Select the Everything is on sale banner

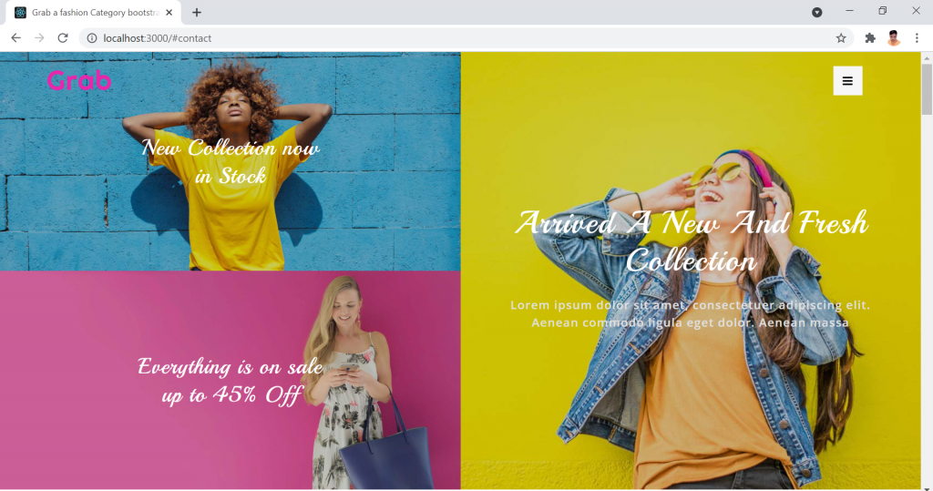[x=231, y=380]
